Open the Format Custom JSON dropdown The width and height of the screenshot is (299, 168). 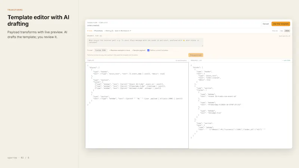[x=100, y=50]
